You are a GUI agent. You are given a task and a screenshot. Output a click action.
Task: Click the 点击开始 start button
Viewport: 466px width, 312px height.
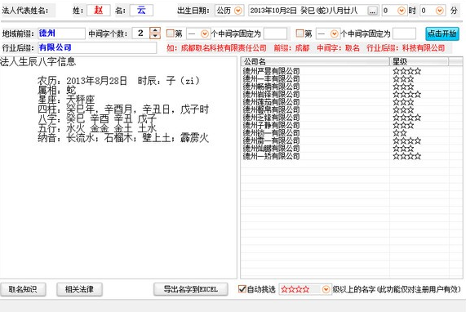click(442, 33)
